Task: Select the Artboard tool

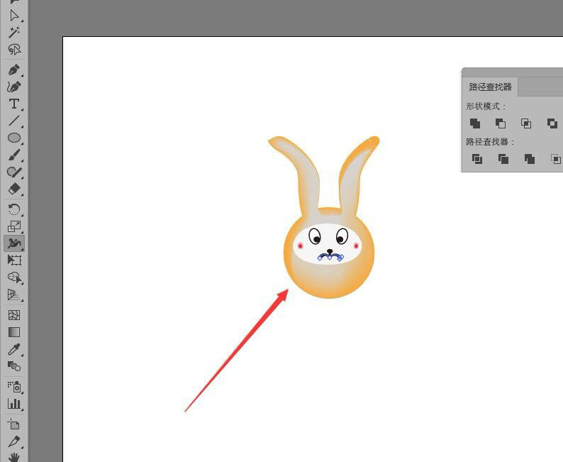Action: 14,424
